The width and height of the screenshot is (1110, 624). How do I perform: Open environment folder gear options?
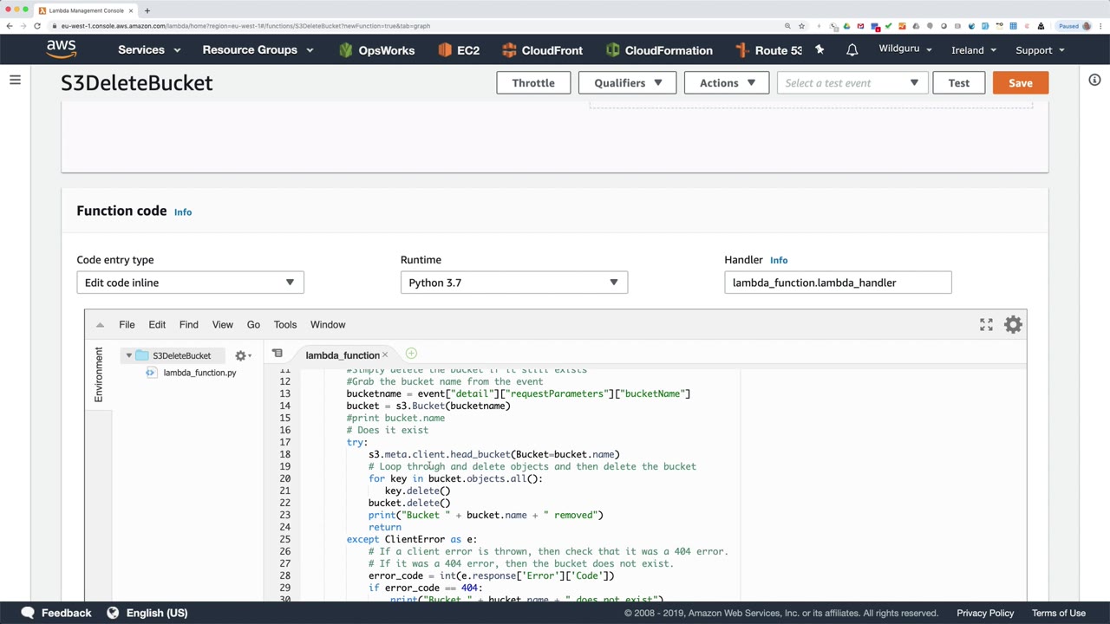(243, 355)
